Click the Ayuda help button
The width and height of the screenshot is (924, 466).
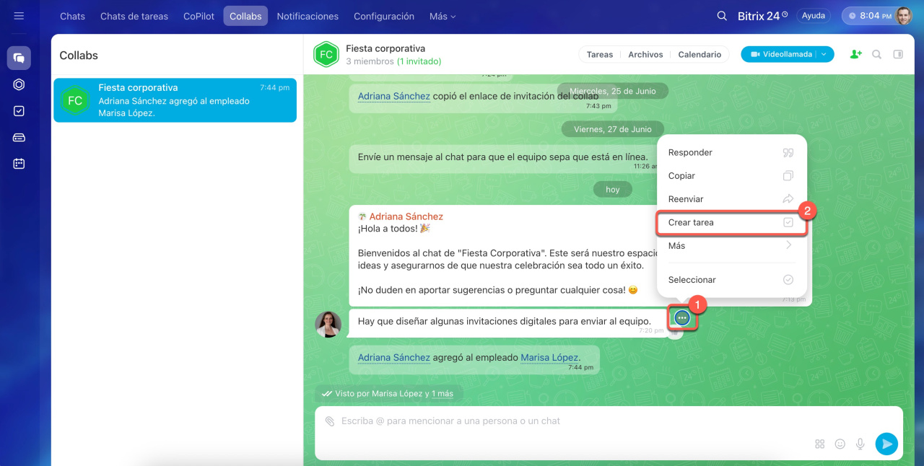(813, 16)
